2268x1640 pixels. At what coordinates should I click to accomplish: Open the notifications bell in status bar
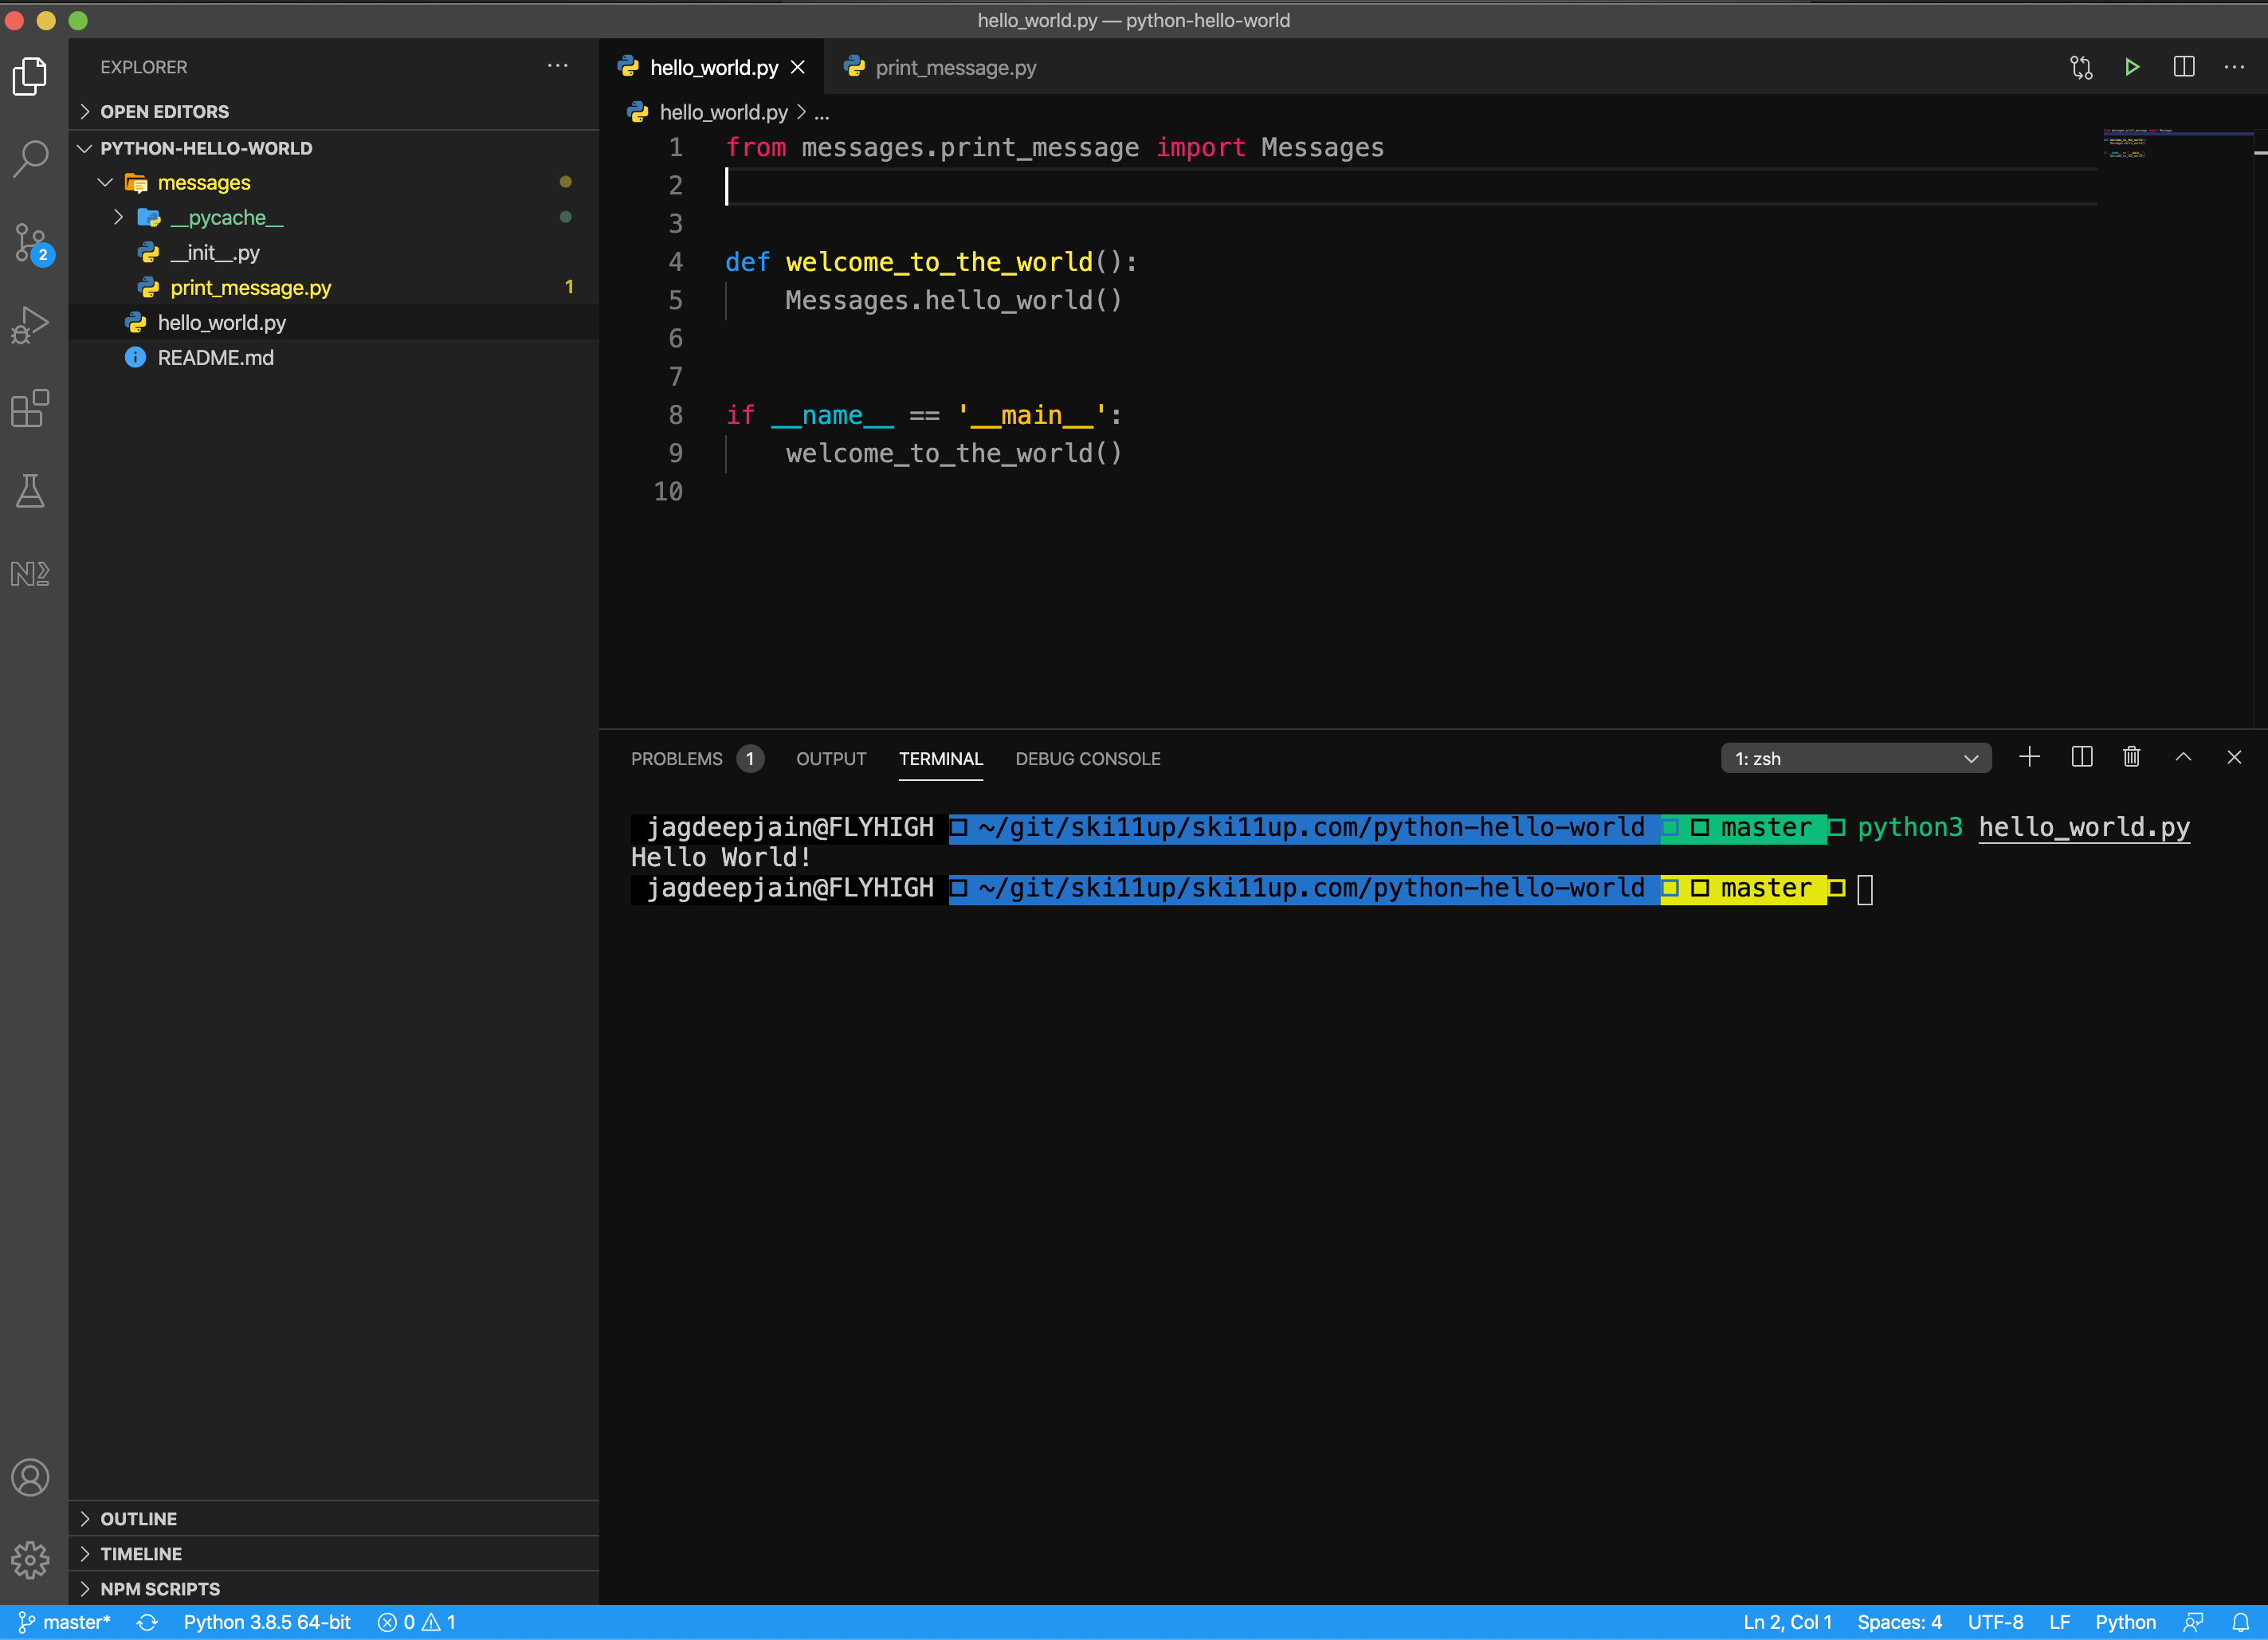(x=2240, y=1622)
